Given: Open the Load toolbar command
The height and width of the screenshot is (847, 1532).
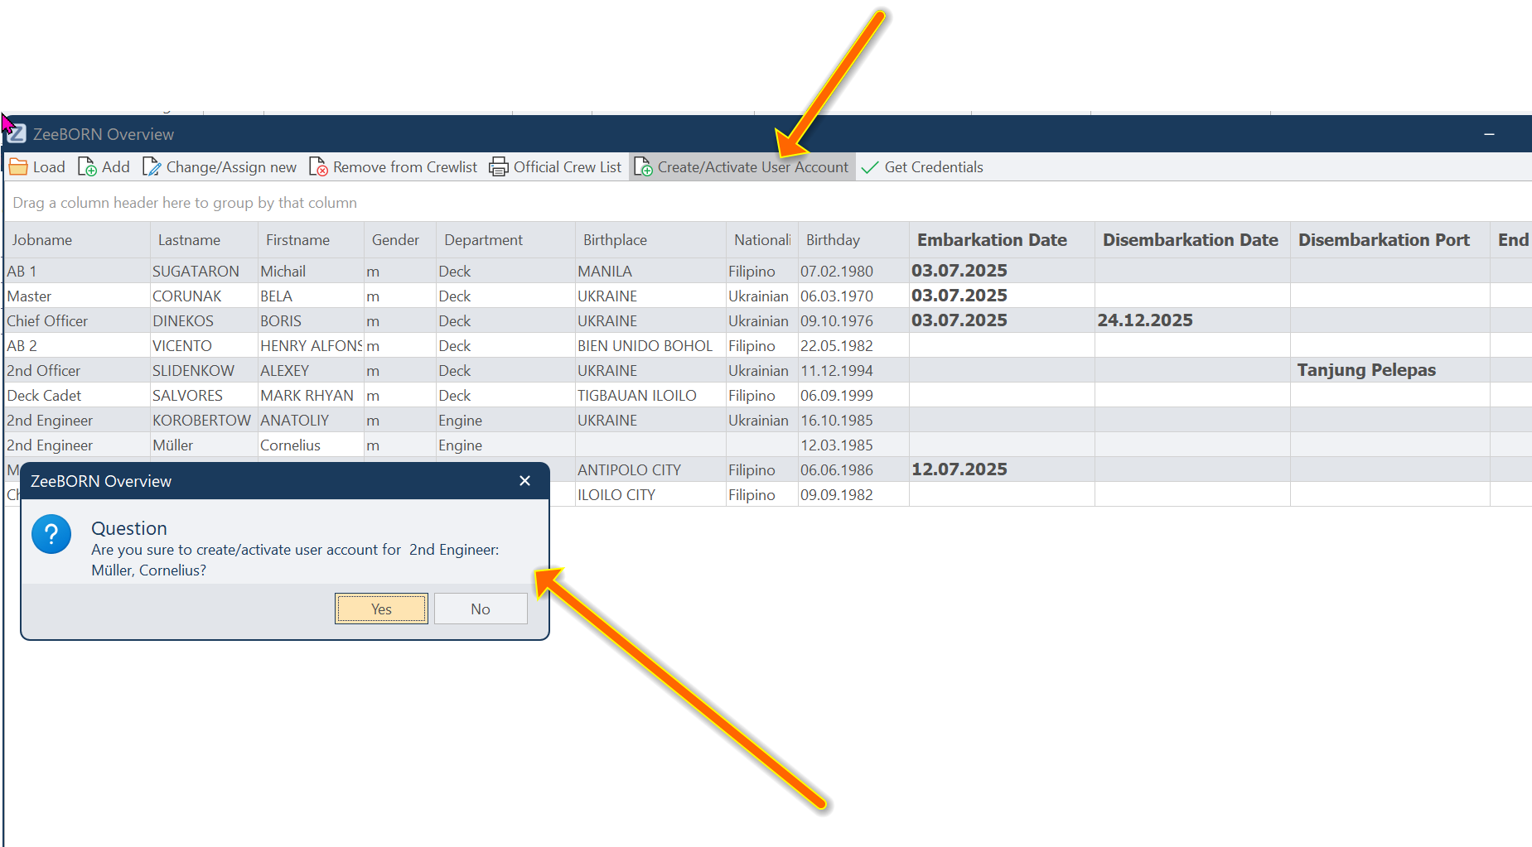Looking at the screenshot, I should point(37,167).
